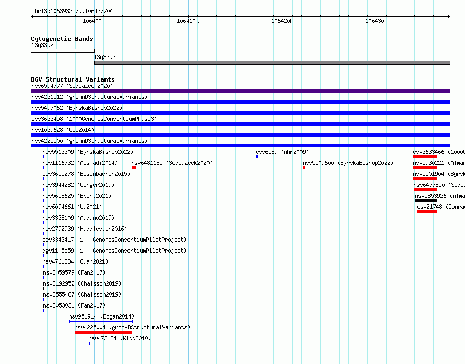Image resolution: width=465 pixels, height=364 pixels.
Task: Click the esv3633466 variant label
Action: point(439,152)
